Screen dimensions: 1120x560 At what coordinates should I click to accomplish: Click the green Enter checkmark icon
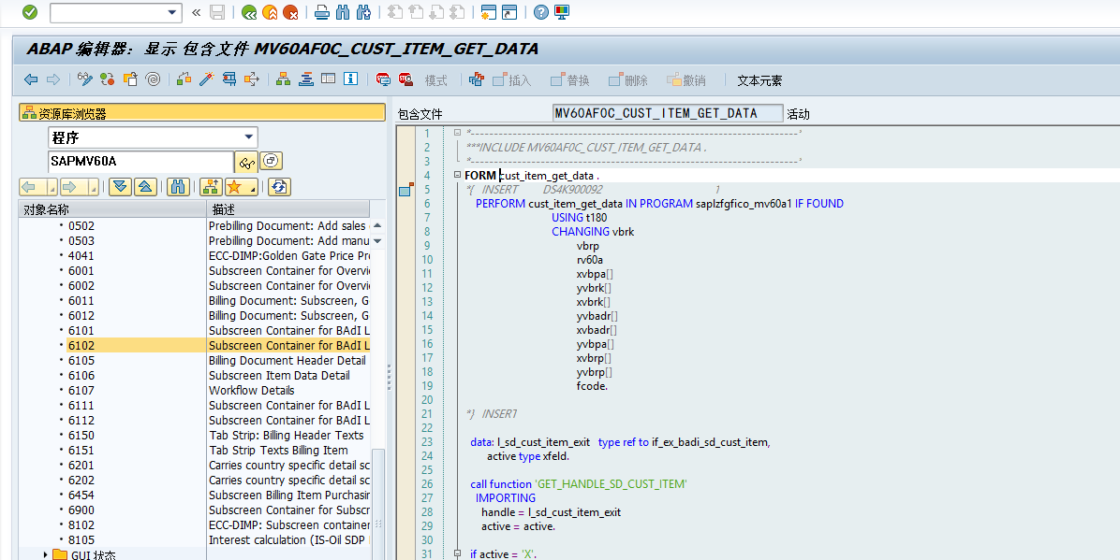[30, 12]
